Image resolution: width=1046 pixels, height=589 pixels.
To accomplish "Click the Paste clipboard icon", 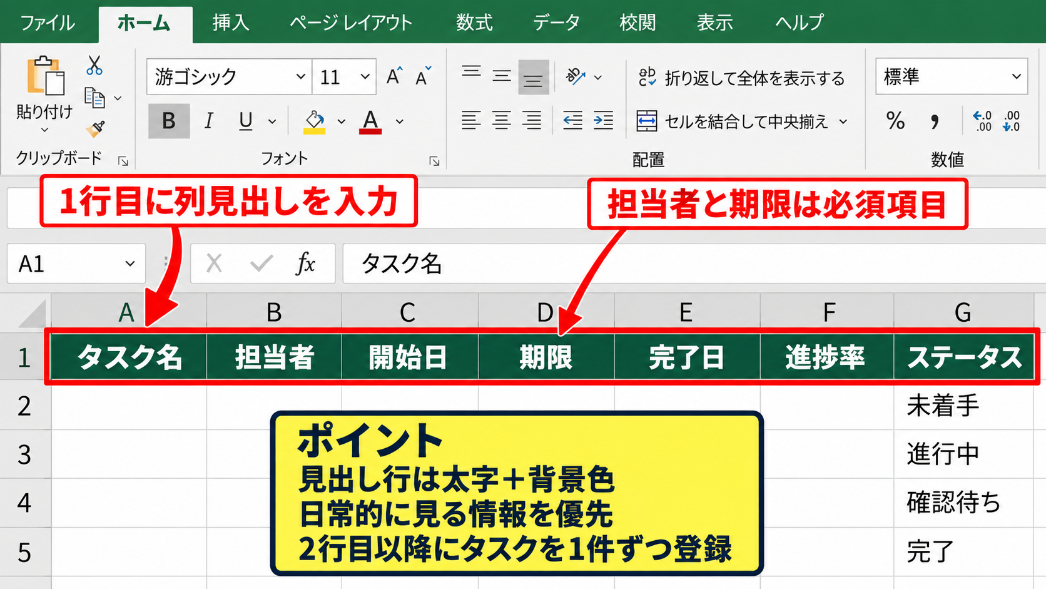I will [45, 76].
